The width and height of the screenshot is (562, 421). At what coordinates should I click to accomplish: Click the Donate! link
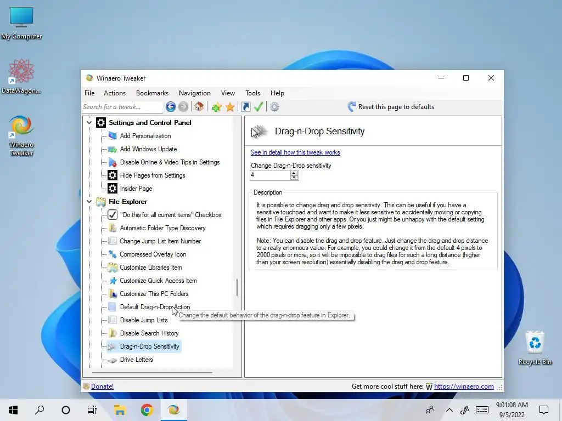pos(102,386)
